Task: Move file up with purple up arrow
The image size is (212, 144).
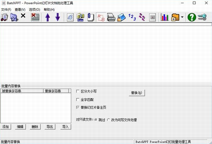Action: pos(47,17)
